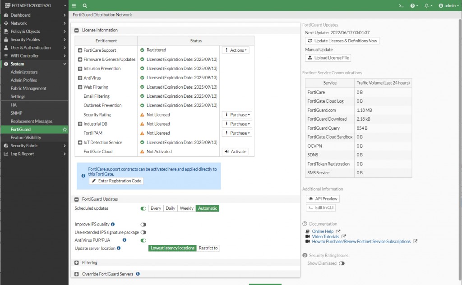Select Automatic update schedule option

click(208, 208)
